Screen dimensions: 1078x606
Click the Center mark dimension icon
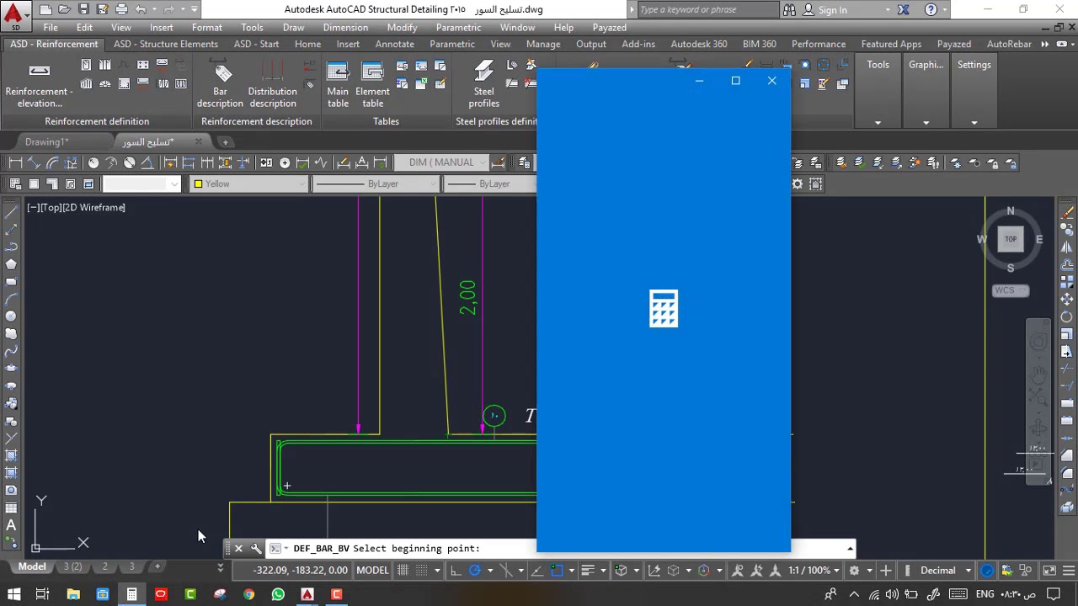click(x=285, y=162)
